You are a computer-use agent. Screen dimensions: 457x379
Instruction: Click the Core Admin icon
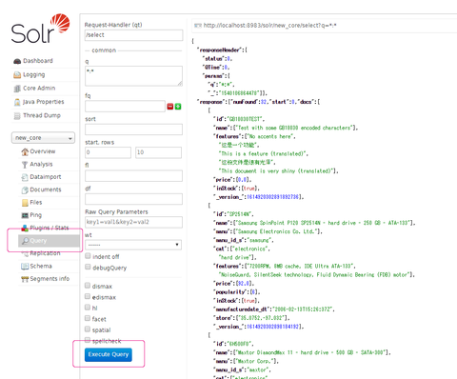17,89
